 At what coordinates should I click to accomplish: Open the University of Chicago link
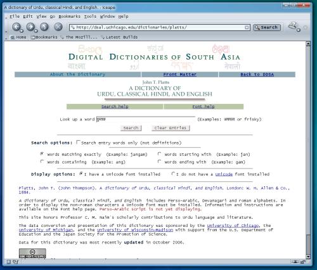tap(233, 226)
